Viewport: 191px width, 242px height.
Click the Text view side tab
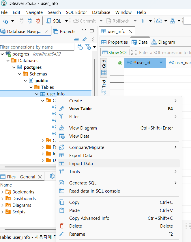tap(104, 83)
